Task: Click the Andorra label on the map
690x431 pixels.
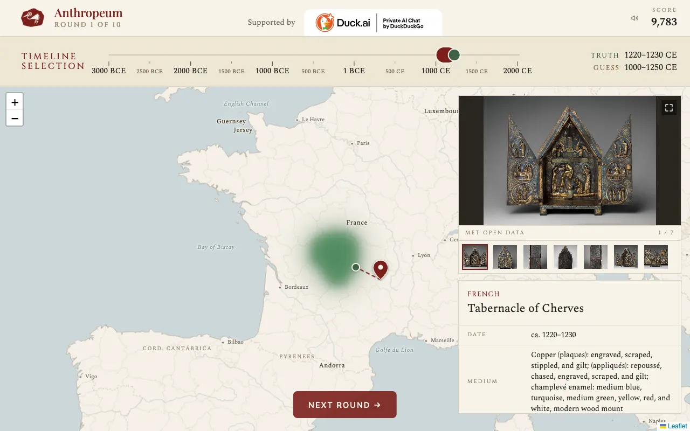Action: click(332, 365)
